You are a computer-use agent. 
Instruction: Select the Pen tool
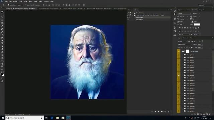click(x=2, y=52)
